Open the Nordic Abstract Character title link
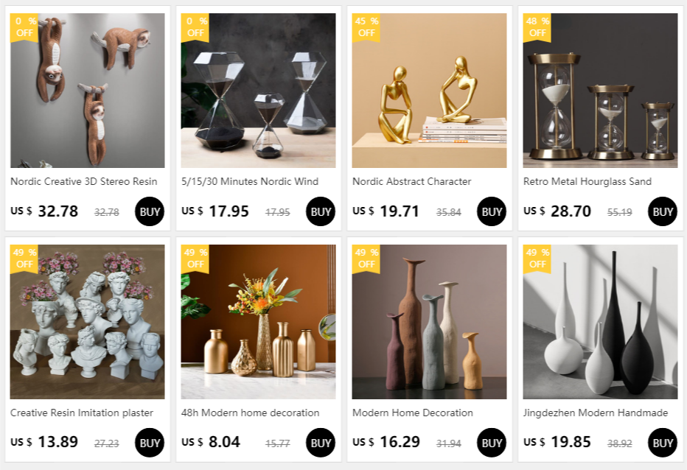Screen dimensions: 687x470 (x=412, y=181)
